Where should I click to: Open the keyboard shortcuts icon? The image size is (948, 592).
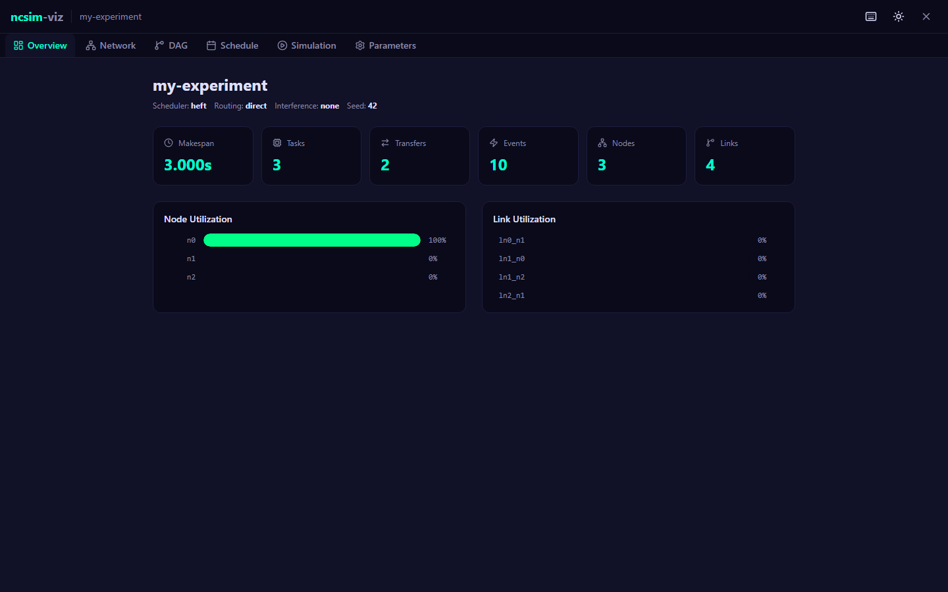point(871,16)
